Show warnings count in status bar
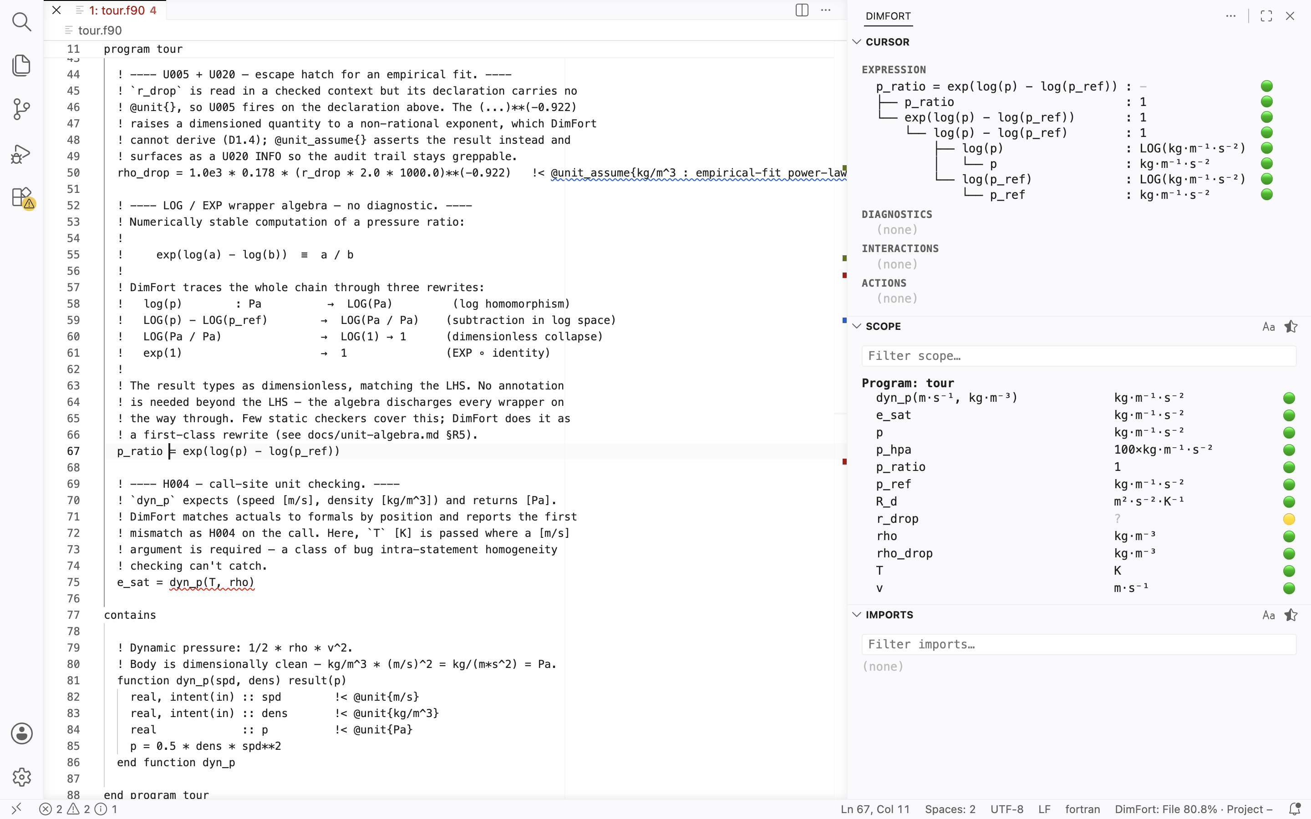Viewport: 1311px width, 819px height. click(79, 809)
